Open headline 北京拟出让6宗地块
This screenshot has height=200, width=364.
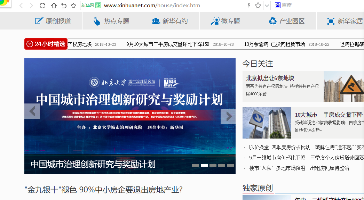click(x=270, y=78)
